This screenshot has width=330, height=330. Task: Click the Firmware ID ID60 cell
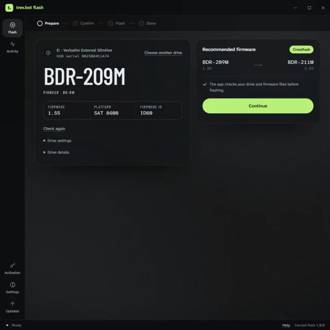click(159, 110)
